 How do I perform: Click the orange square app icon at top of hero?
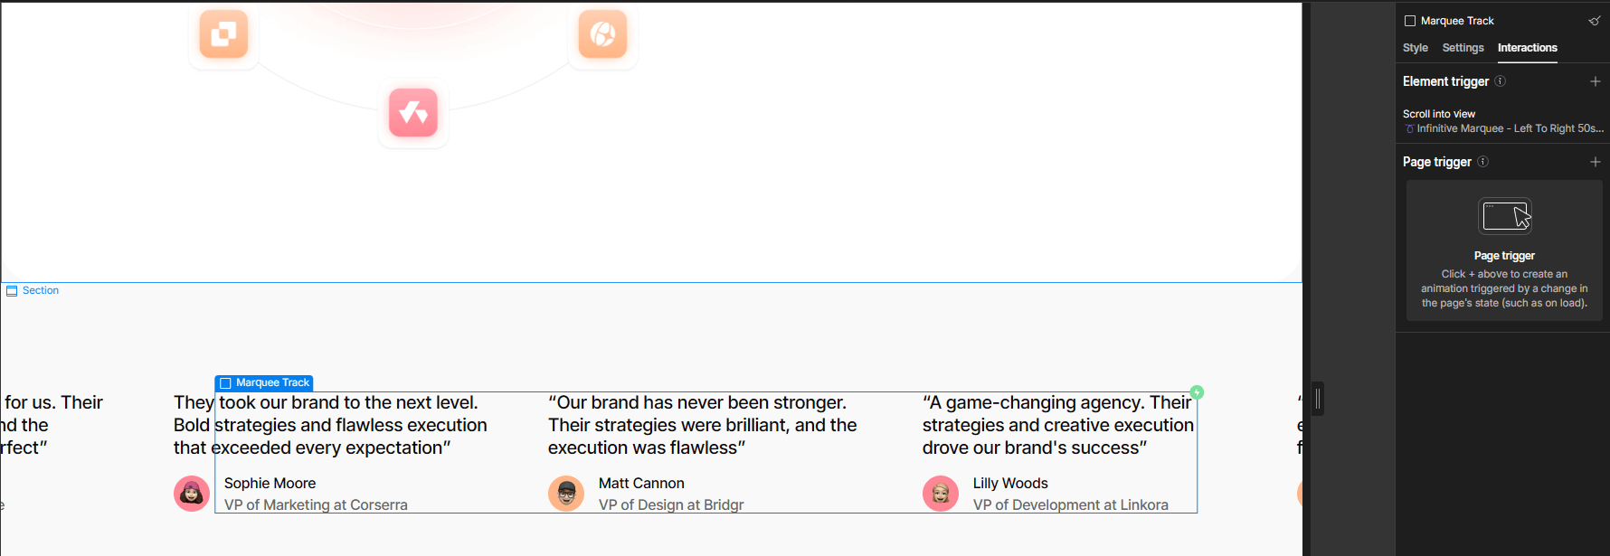click(x=223, y=34)
